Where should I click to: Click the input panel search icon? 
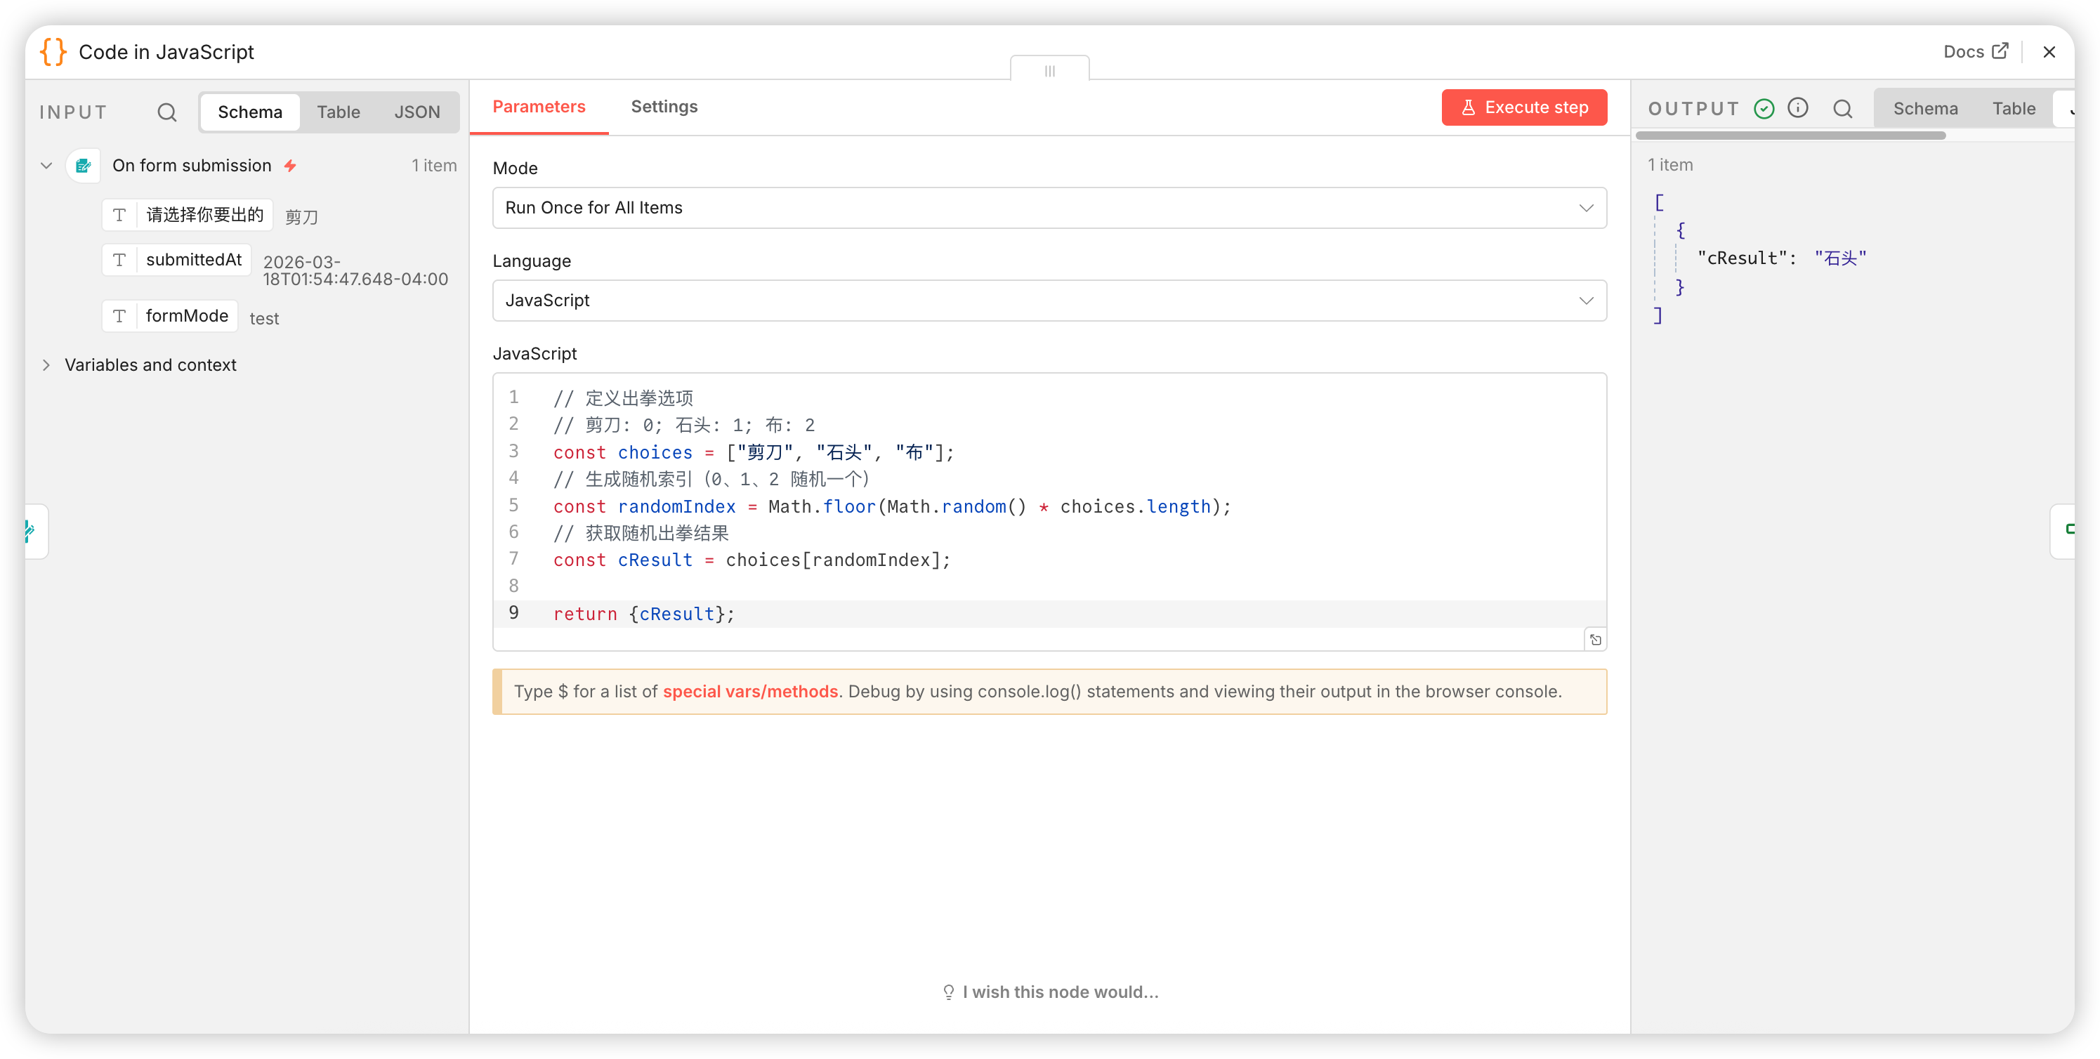166,112
